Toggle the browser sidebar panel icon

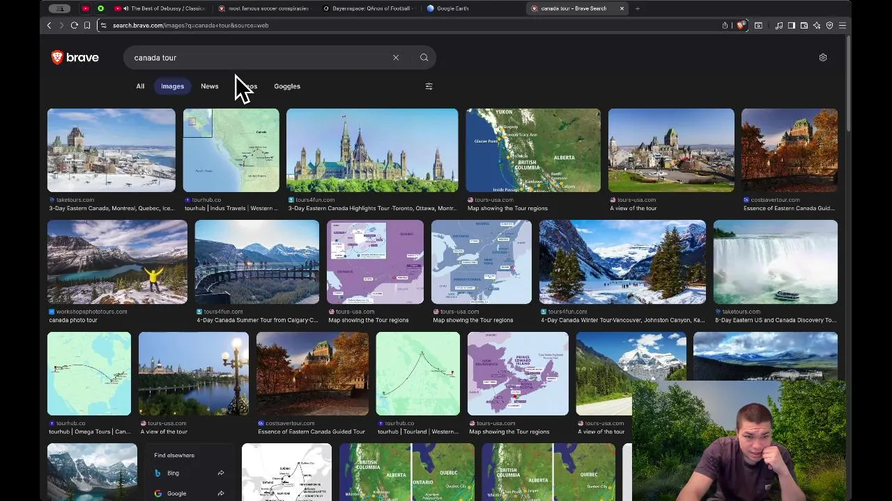(x=792, y=25)
